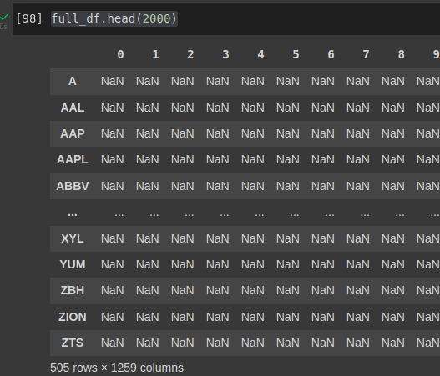Click row index label YUM
This screenshot has height=376, width=440.
(x=73, y=265)
